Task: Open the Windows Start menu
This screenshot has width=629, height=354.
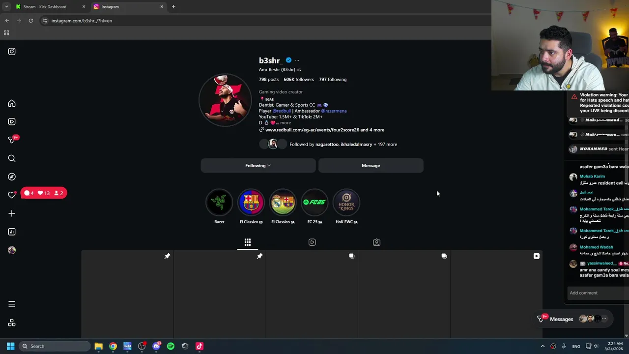Action: (x=10, y=346)
